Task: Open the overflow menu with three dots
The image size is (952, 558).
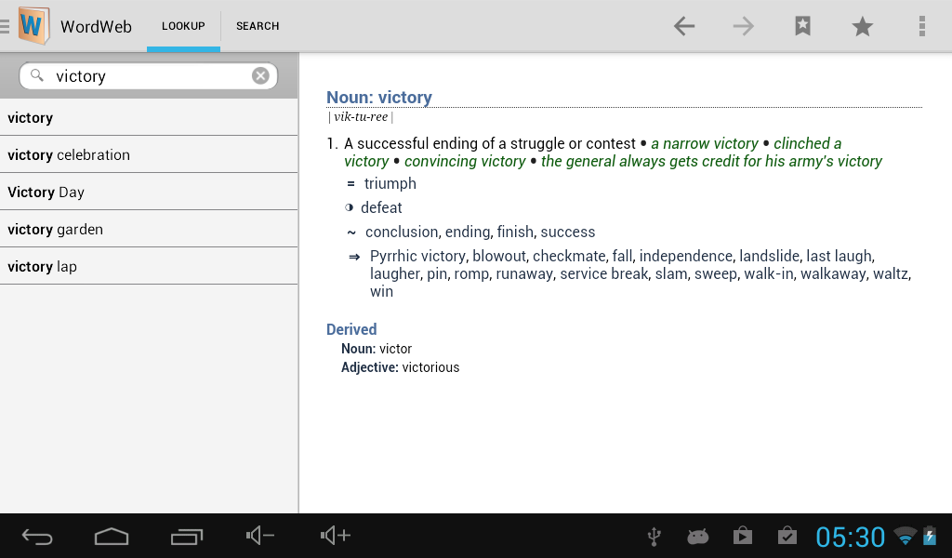Action: tap(921, 26)
